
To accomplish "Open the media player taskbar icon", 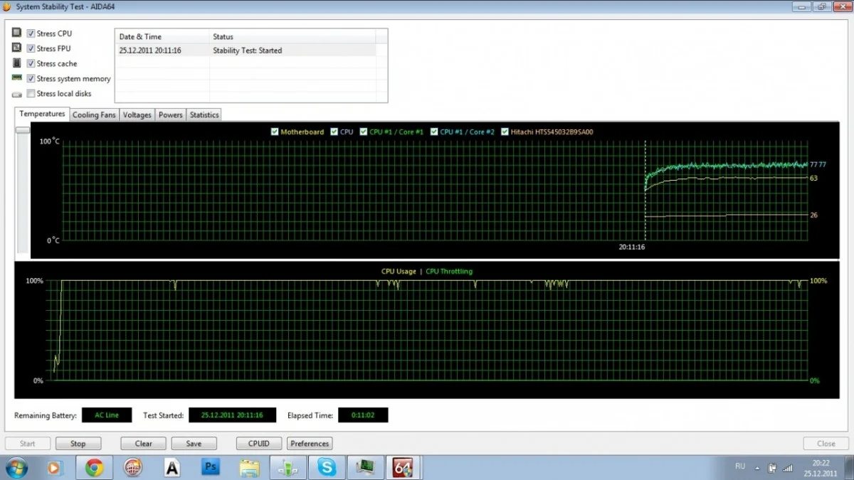I will point(54,468).
